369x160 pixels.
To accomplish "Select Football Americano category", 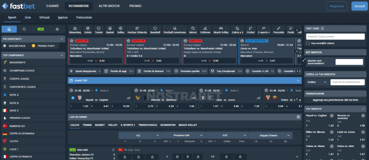I will click(175, 30).
